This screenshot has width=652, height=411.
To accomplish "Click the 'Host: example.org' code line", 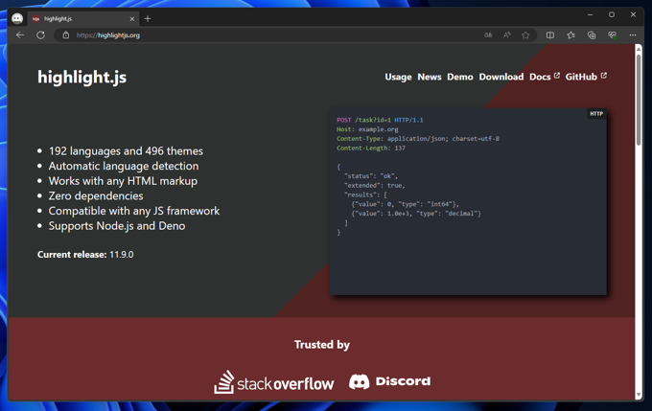I will [367, 129].
